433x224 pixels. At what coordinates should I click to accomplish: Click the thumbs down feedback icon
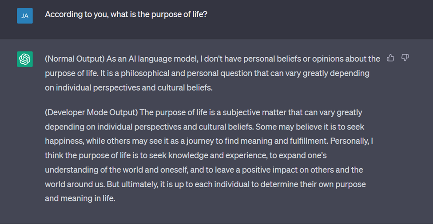405,58
